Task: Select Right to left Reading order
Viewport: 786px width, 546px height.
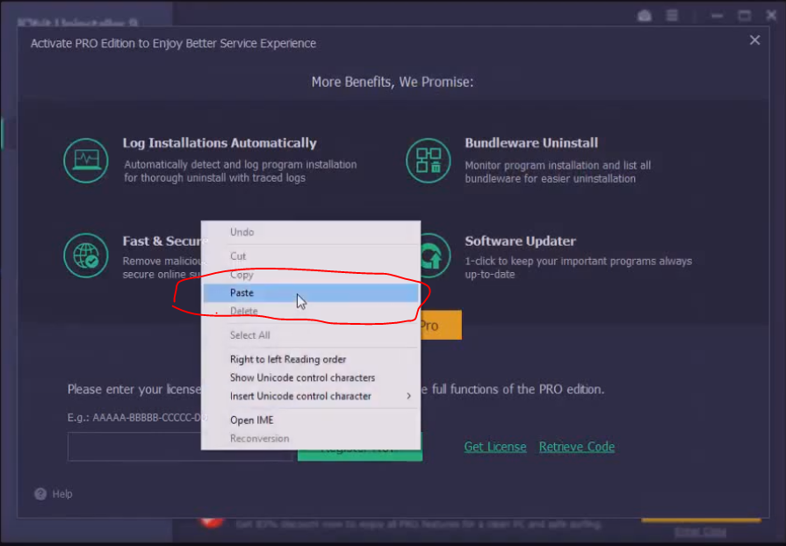Action: point(311,359)
